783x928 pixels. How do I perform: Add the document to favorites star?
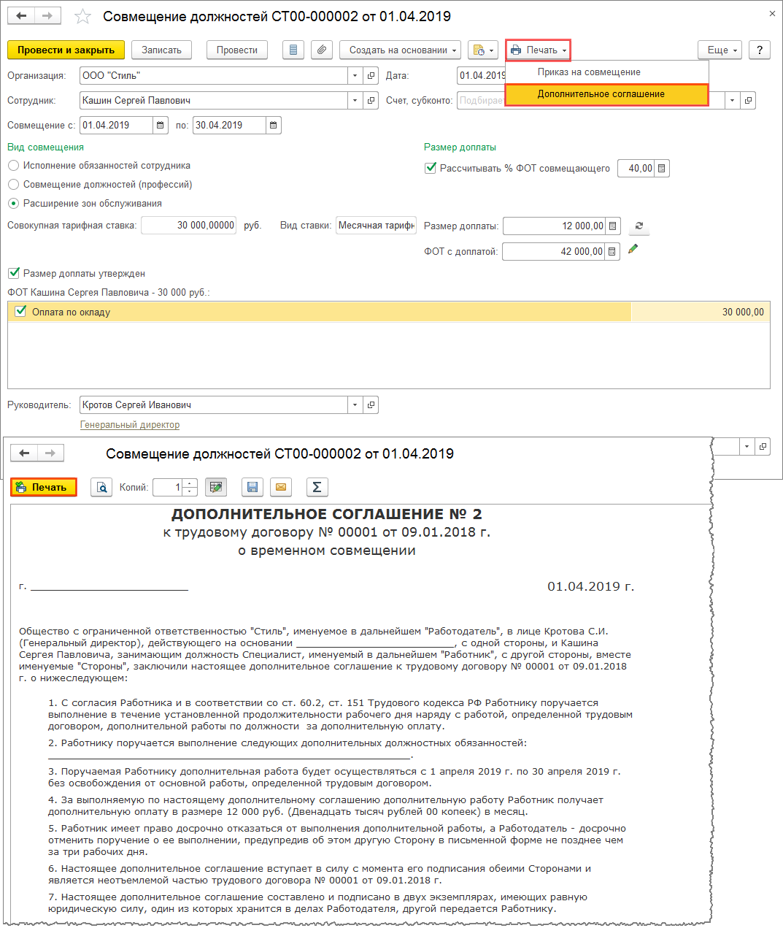pyautogui.click(x=83, y=17)
